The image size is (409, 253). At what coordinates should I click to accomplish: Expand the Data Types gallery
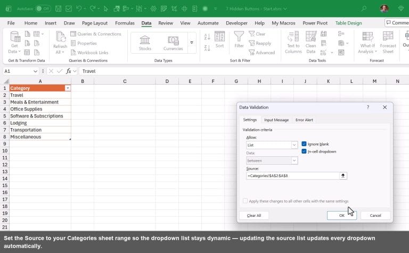pyautogui.click(x=192, y=43)
